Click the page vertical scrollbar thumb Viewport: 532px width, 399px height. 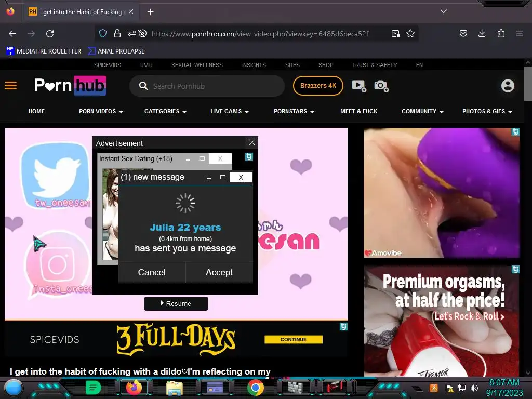(x=528, y=84)
